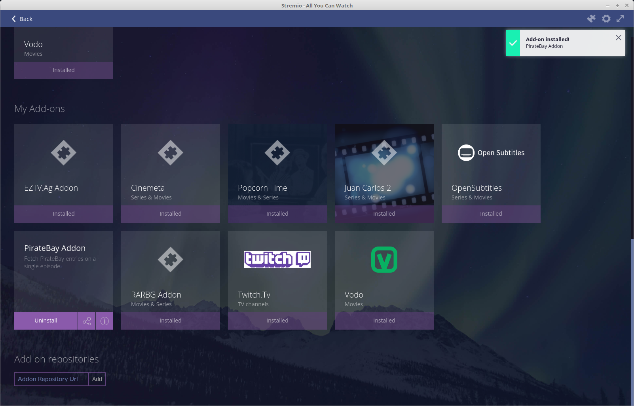Click Installed under EZTV.Ag Addon

click(64, 214)
